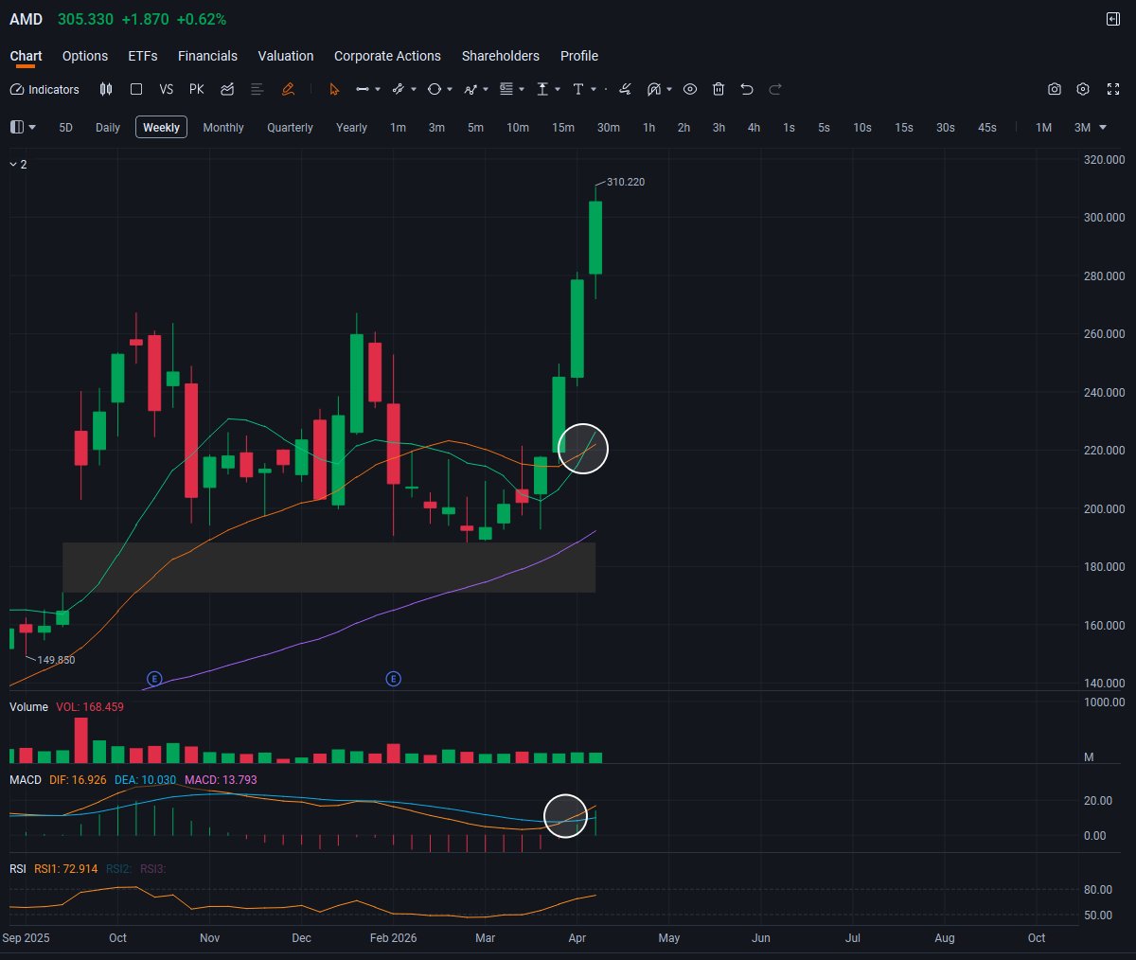
Task: Open the Valuation tab
Action: (x=286, y=56)
